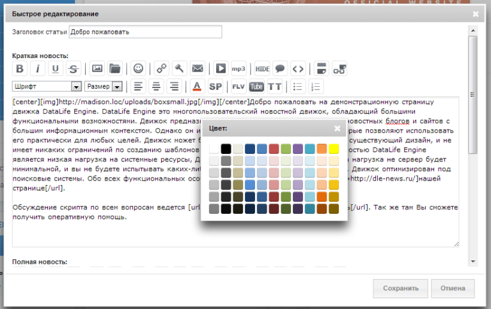This screenshot has height=309, width=491.
Task: Pick the purple swatch in the top row
Action: tap(298, 149)
